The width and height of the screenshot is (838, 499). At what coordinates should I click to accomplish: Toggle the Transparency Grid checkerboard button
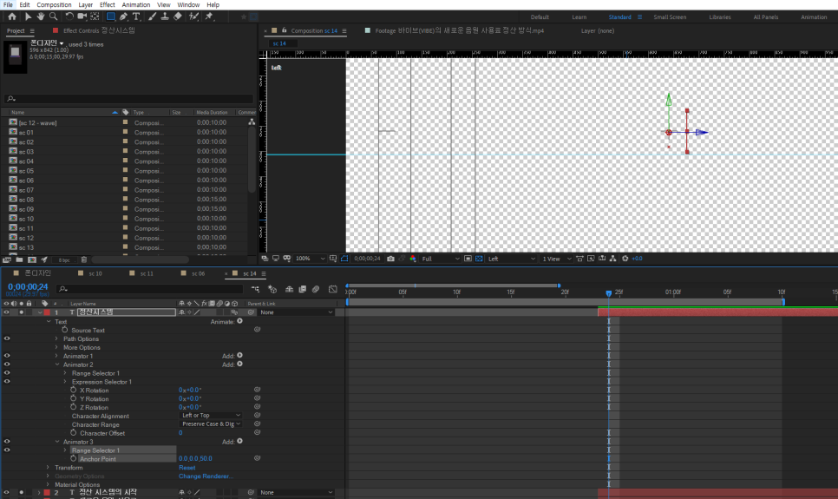[x=479, y=259]
